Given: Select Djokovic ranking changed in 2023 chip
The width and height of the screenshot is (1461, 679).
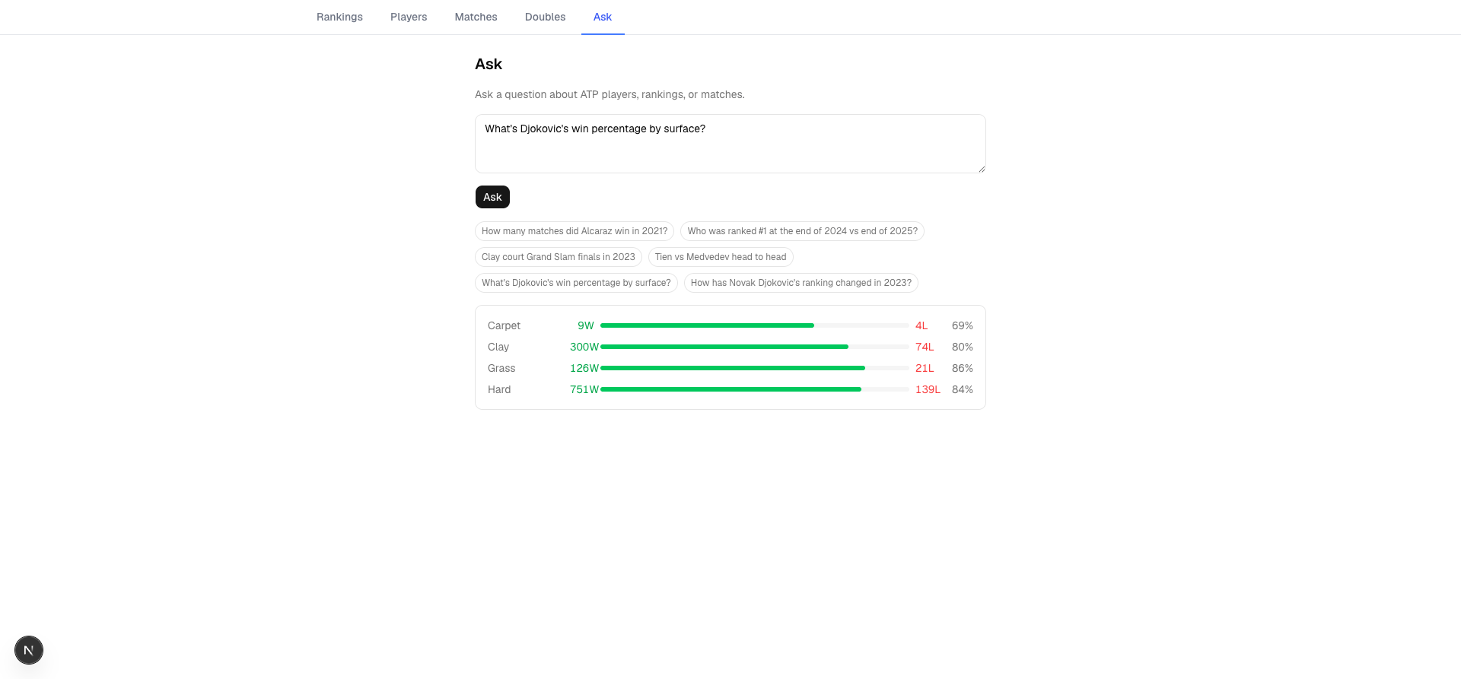Looking at the screenshot, I should (x=801, y=283).
